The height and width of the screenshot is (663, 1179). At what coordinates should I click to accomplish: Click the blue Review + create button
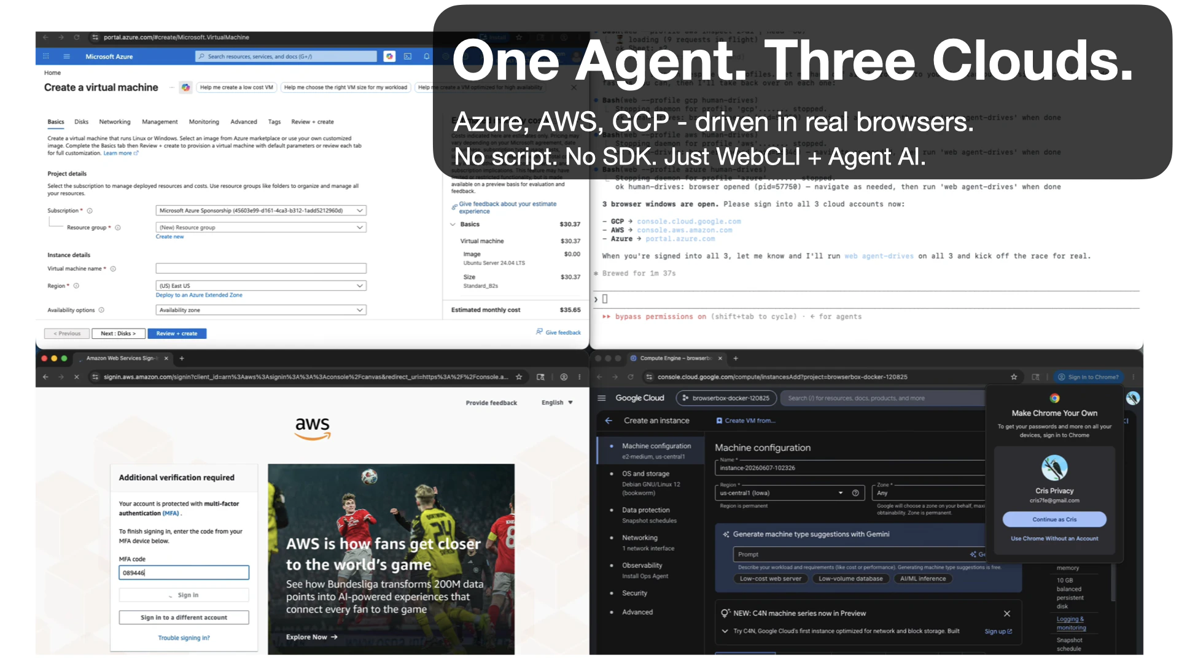[177, 334]
